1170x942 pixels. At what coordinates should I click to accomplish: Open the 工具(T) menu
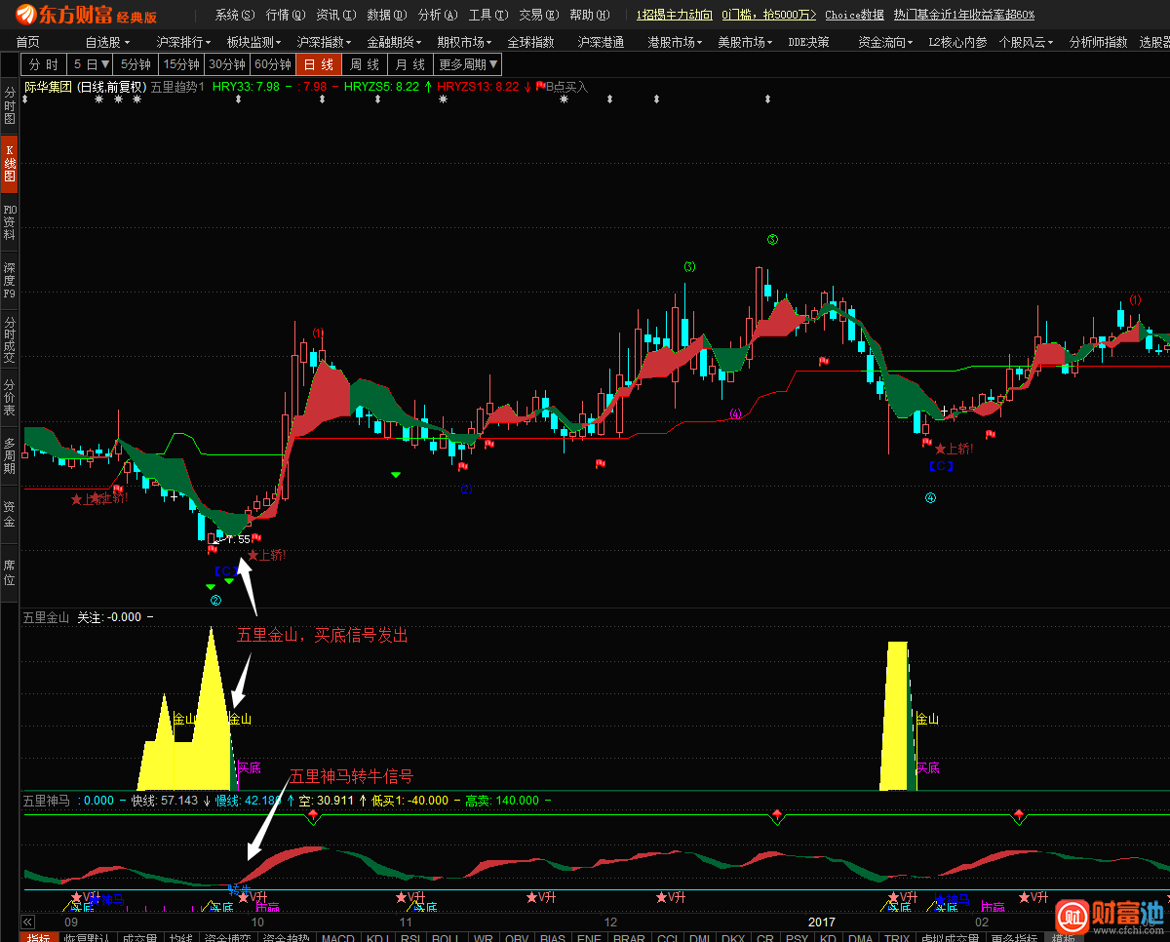coord(488,15)
